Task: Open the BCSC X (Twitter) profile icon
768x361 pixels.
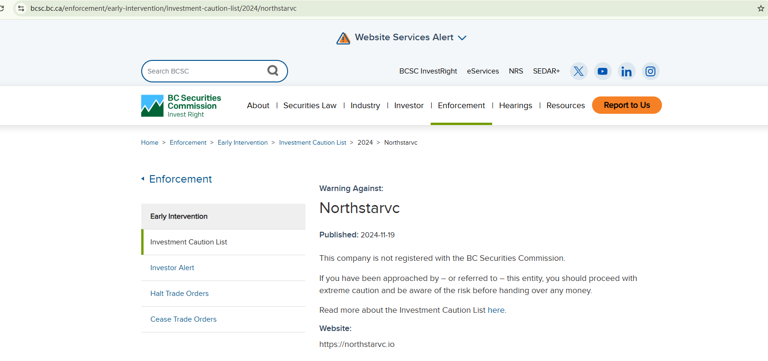Action: click(578, 71)
